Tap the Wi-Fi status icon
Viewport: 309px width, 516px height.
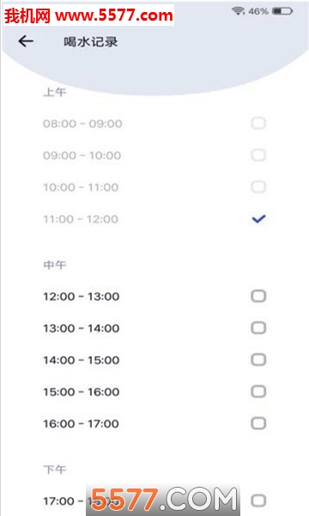pyautogui.click(x=238, y=11)
